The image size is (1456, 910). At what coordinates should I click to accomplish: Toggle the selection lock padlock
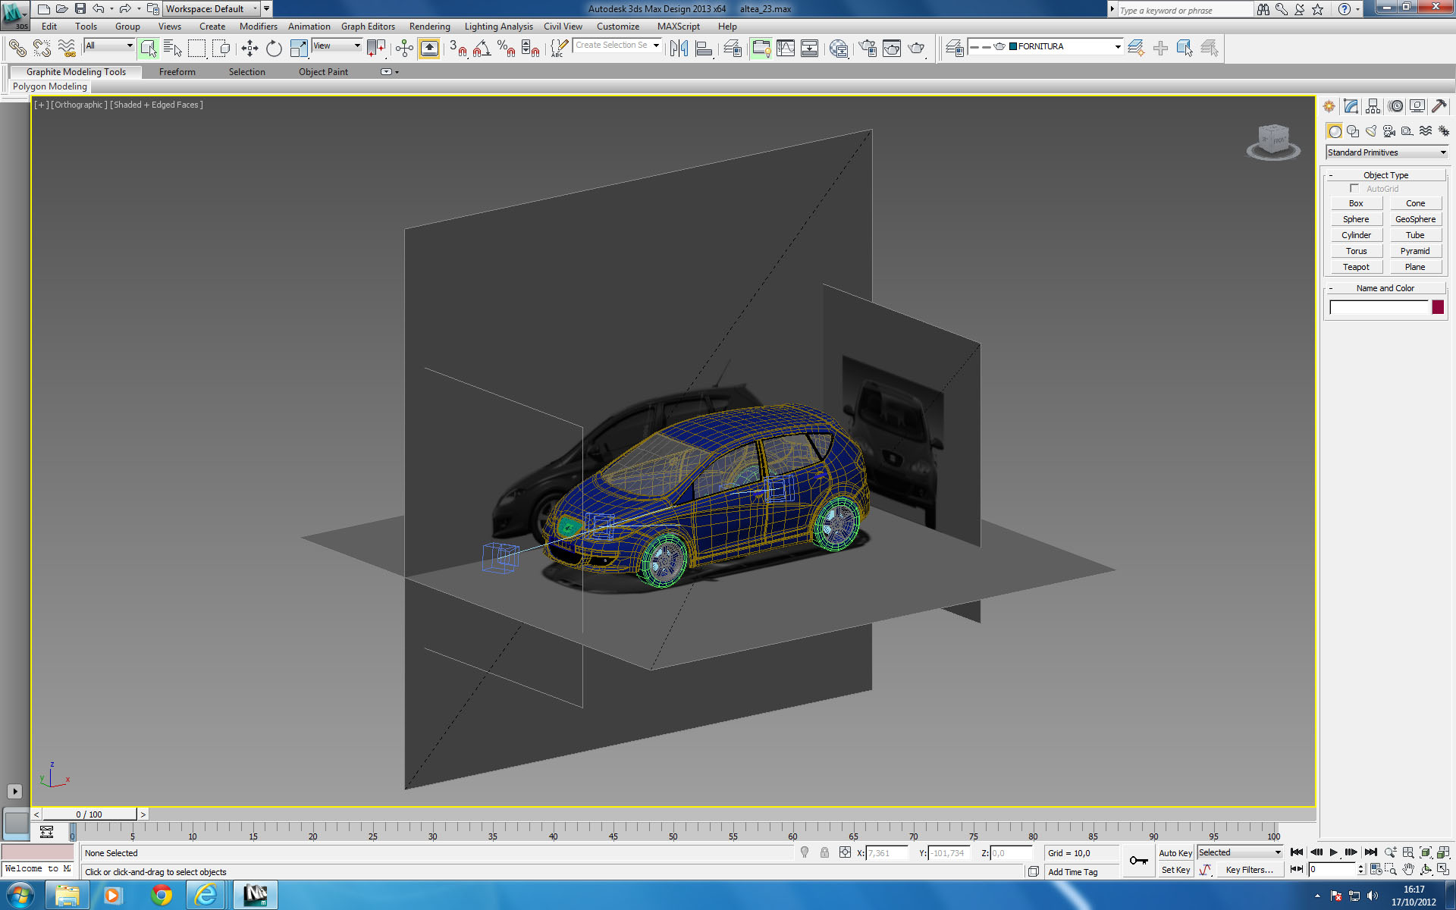coord(824,852)
